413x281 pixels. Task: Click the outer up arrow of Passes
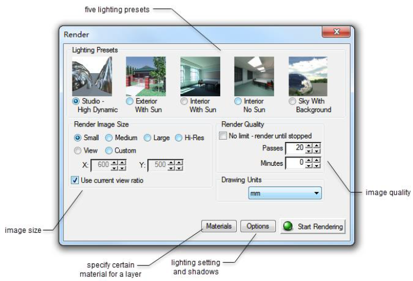[317, 145]
